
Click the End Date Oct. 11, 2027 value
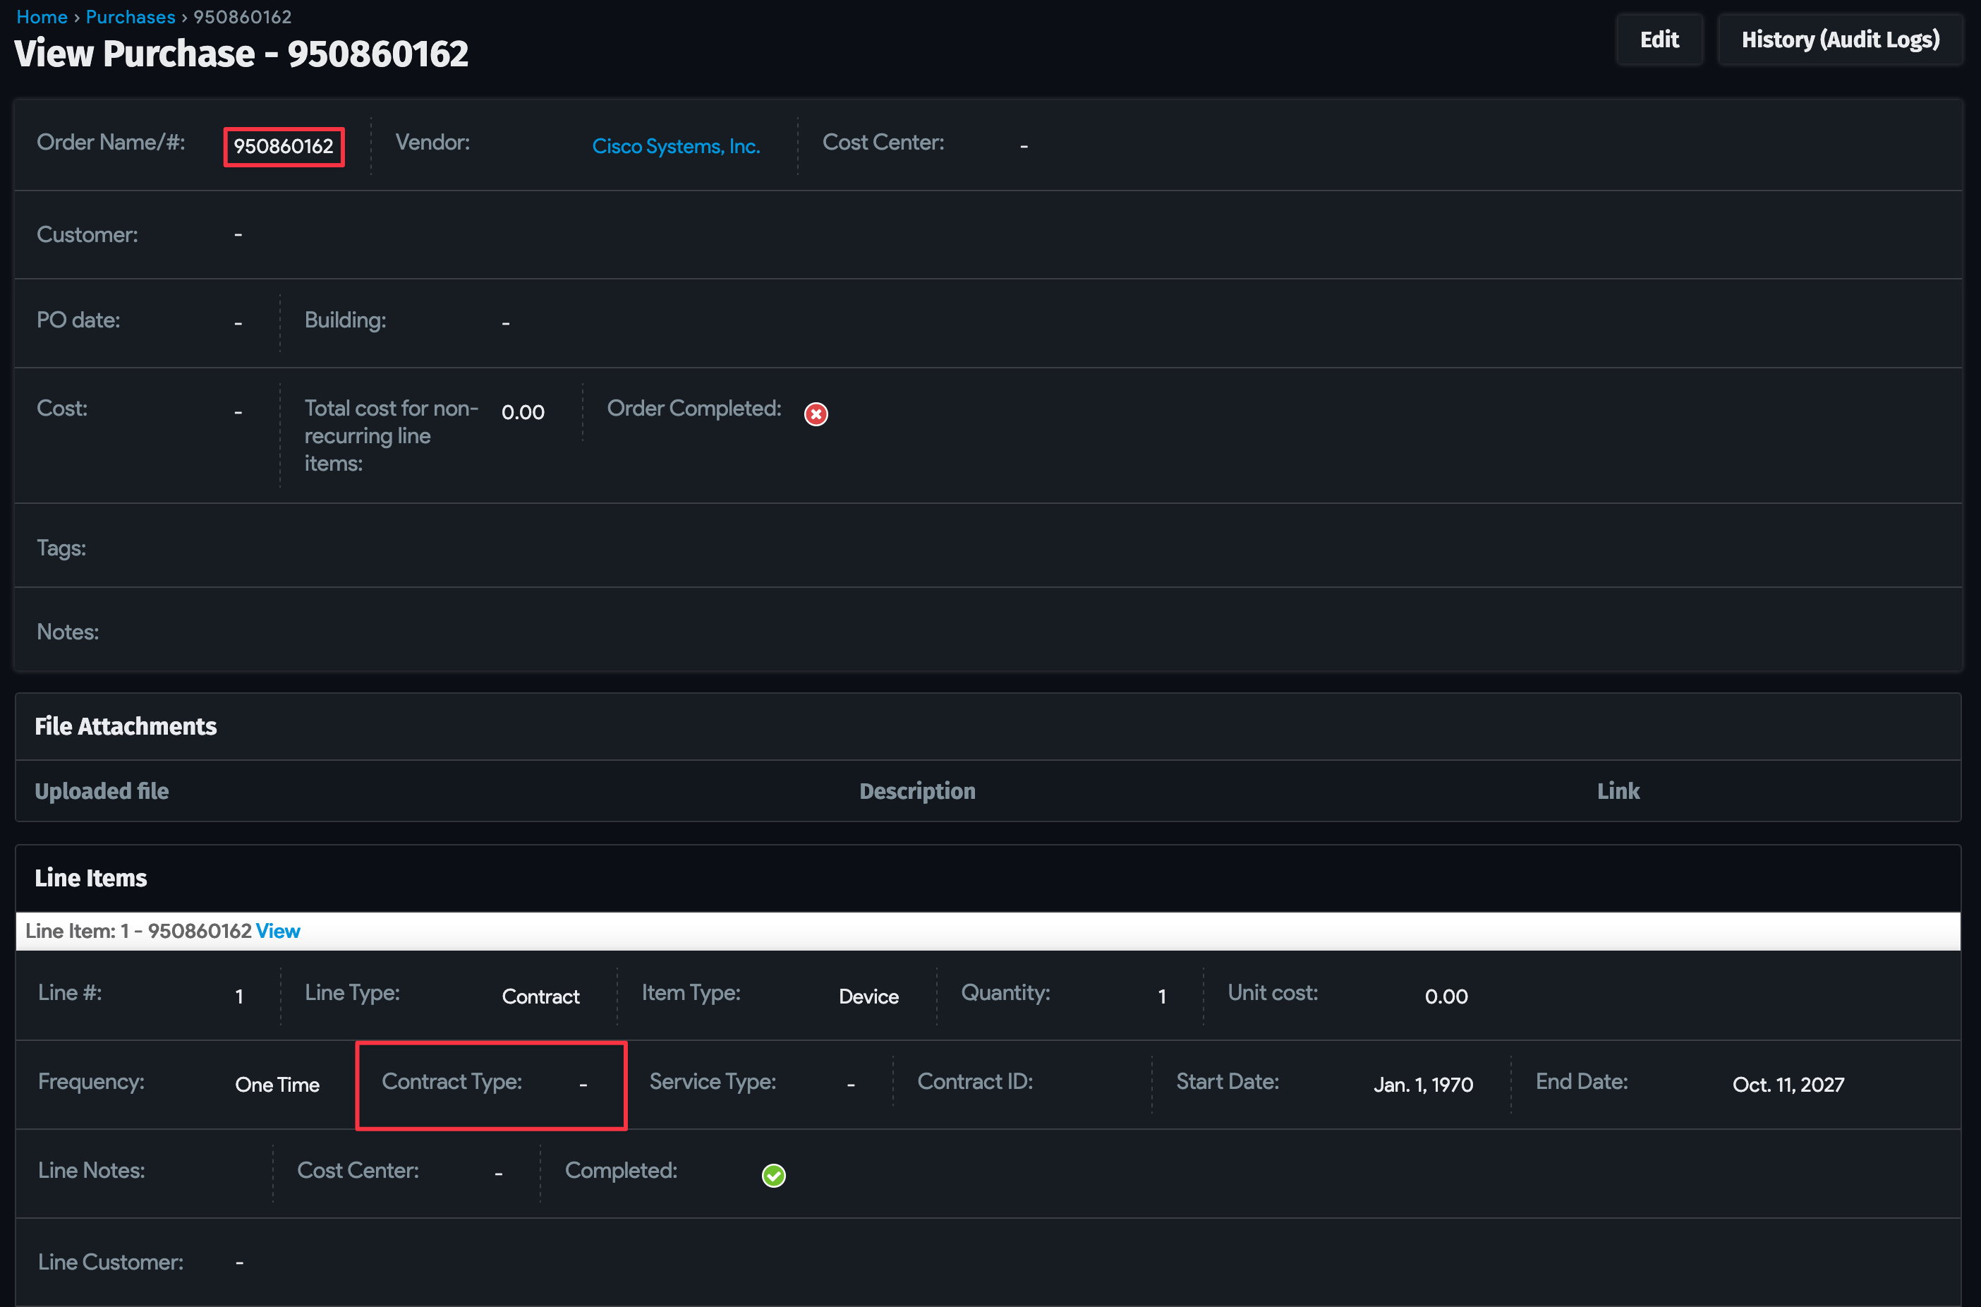point(1788,1083)
